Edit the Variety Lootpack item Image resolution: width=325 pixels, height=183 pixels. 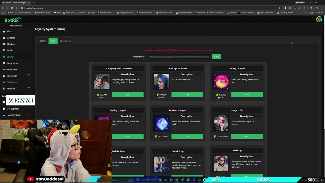pyautogui.click(x=247, y=95)
